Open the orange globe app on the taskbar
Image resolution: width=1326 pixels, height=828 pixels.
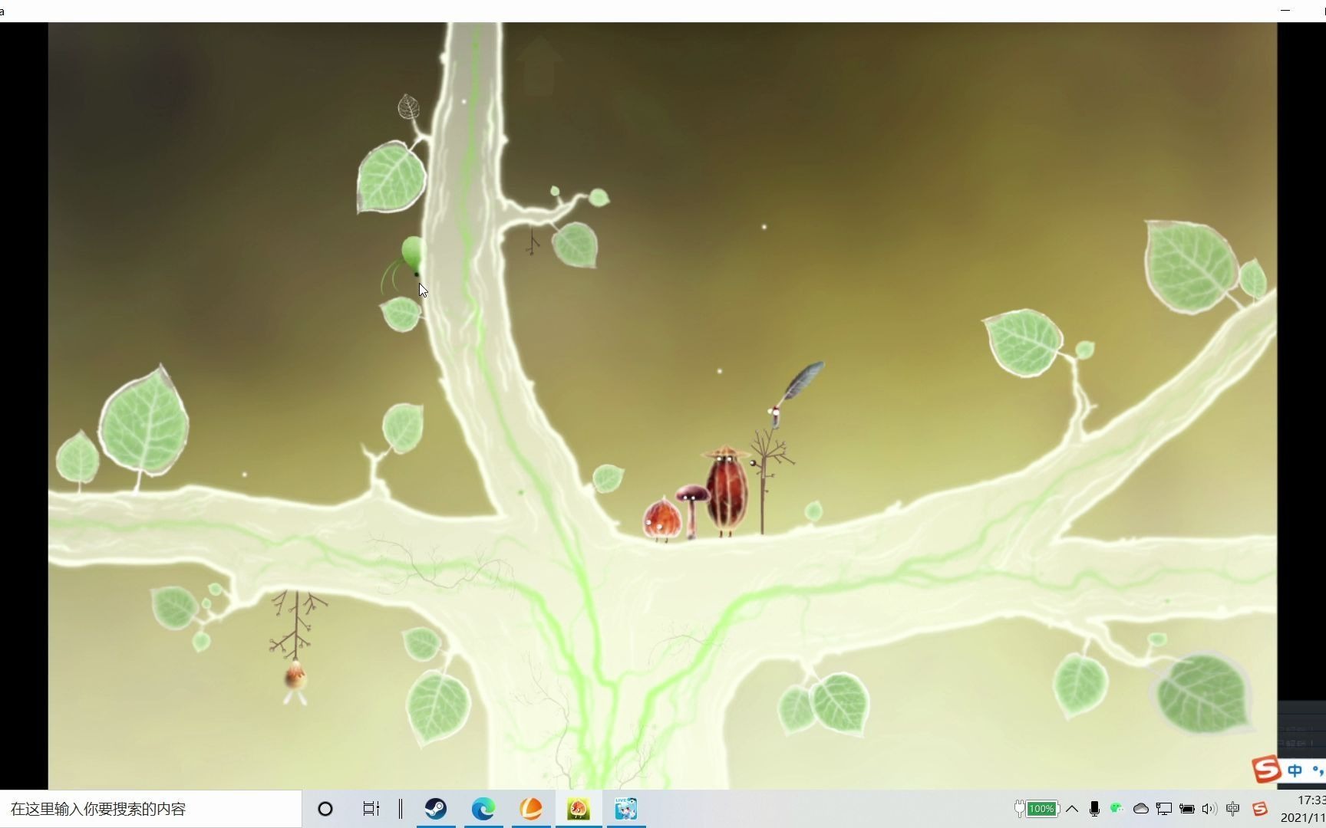pos(531,809)
